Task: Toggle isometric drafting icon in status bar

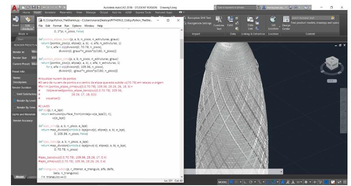Action: (260, 182)
